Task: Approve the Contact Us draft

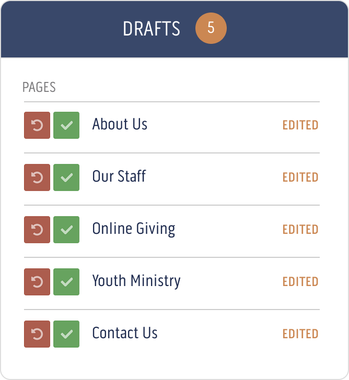Action: 66,334
